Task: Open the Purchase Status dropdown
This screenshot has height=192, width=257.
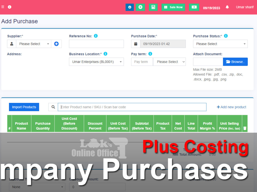Action: [220, 44]
